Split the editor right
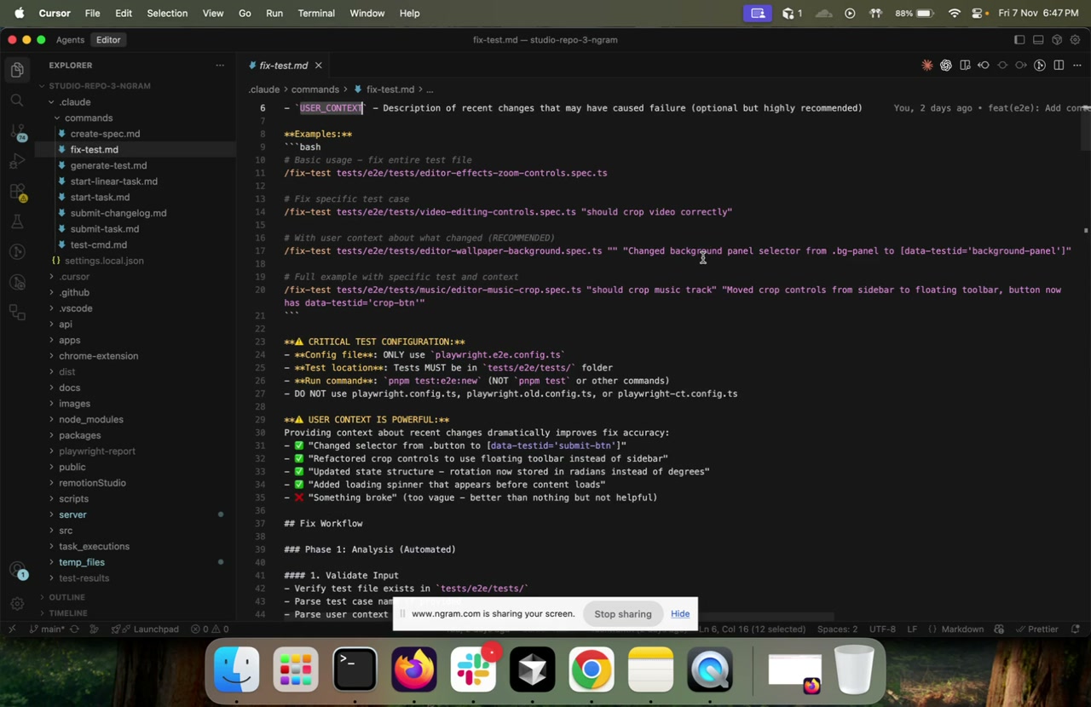 [1059, 66]
